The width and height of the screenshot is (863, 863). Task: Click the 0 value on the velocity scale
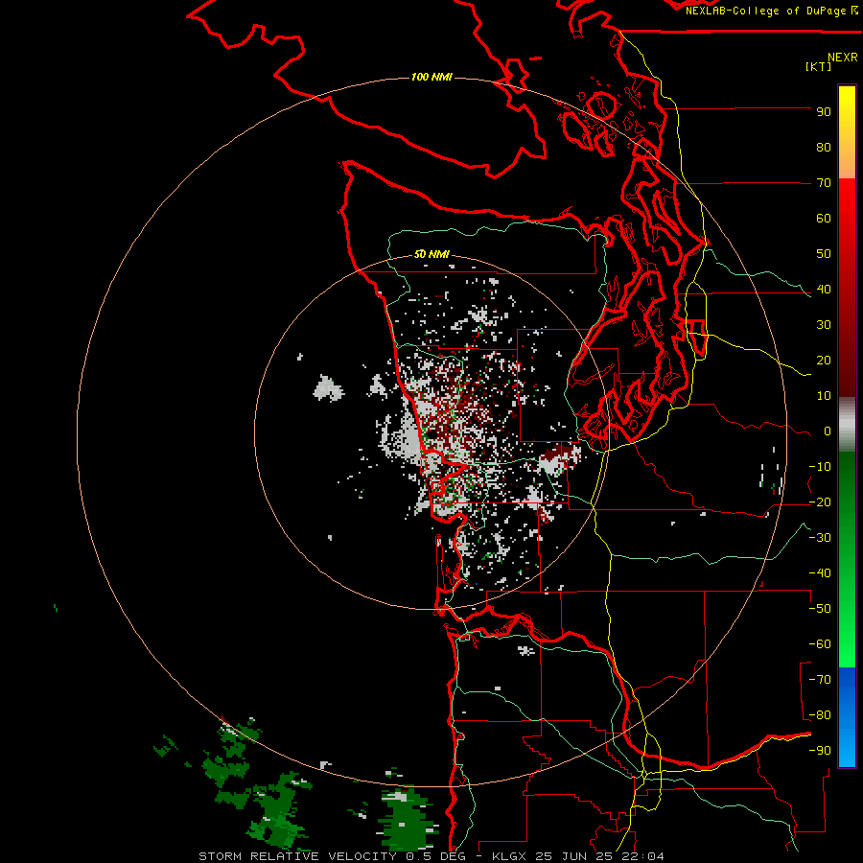pos(828,431)
